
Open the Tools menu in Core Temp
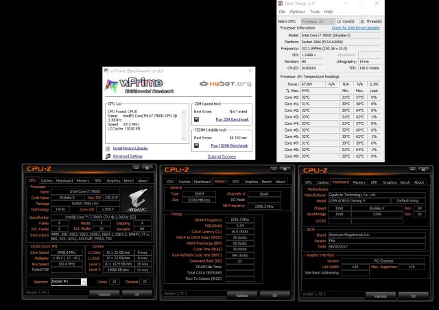315,12
